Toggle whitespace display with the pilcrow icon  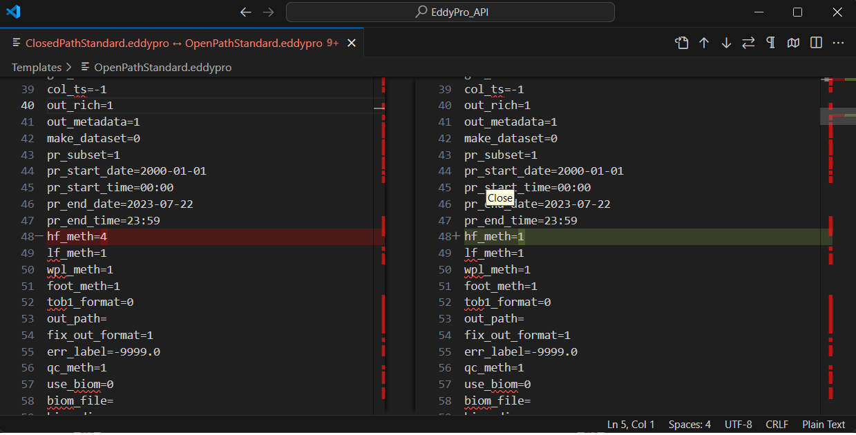click(770, 43)
